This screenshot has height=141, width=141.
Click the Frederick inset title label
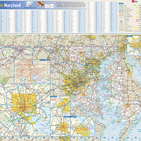pyautogui.click(x=129, y=36)
